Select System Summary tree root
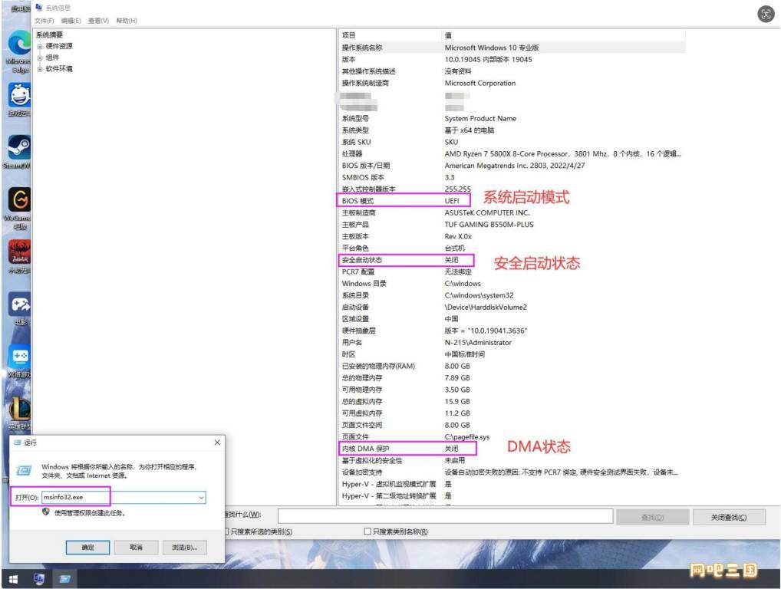 point(49,35)
